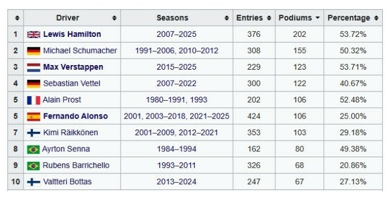
Task: Click the Entries column sort arrows
Action: coord(269,18)
